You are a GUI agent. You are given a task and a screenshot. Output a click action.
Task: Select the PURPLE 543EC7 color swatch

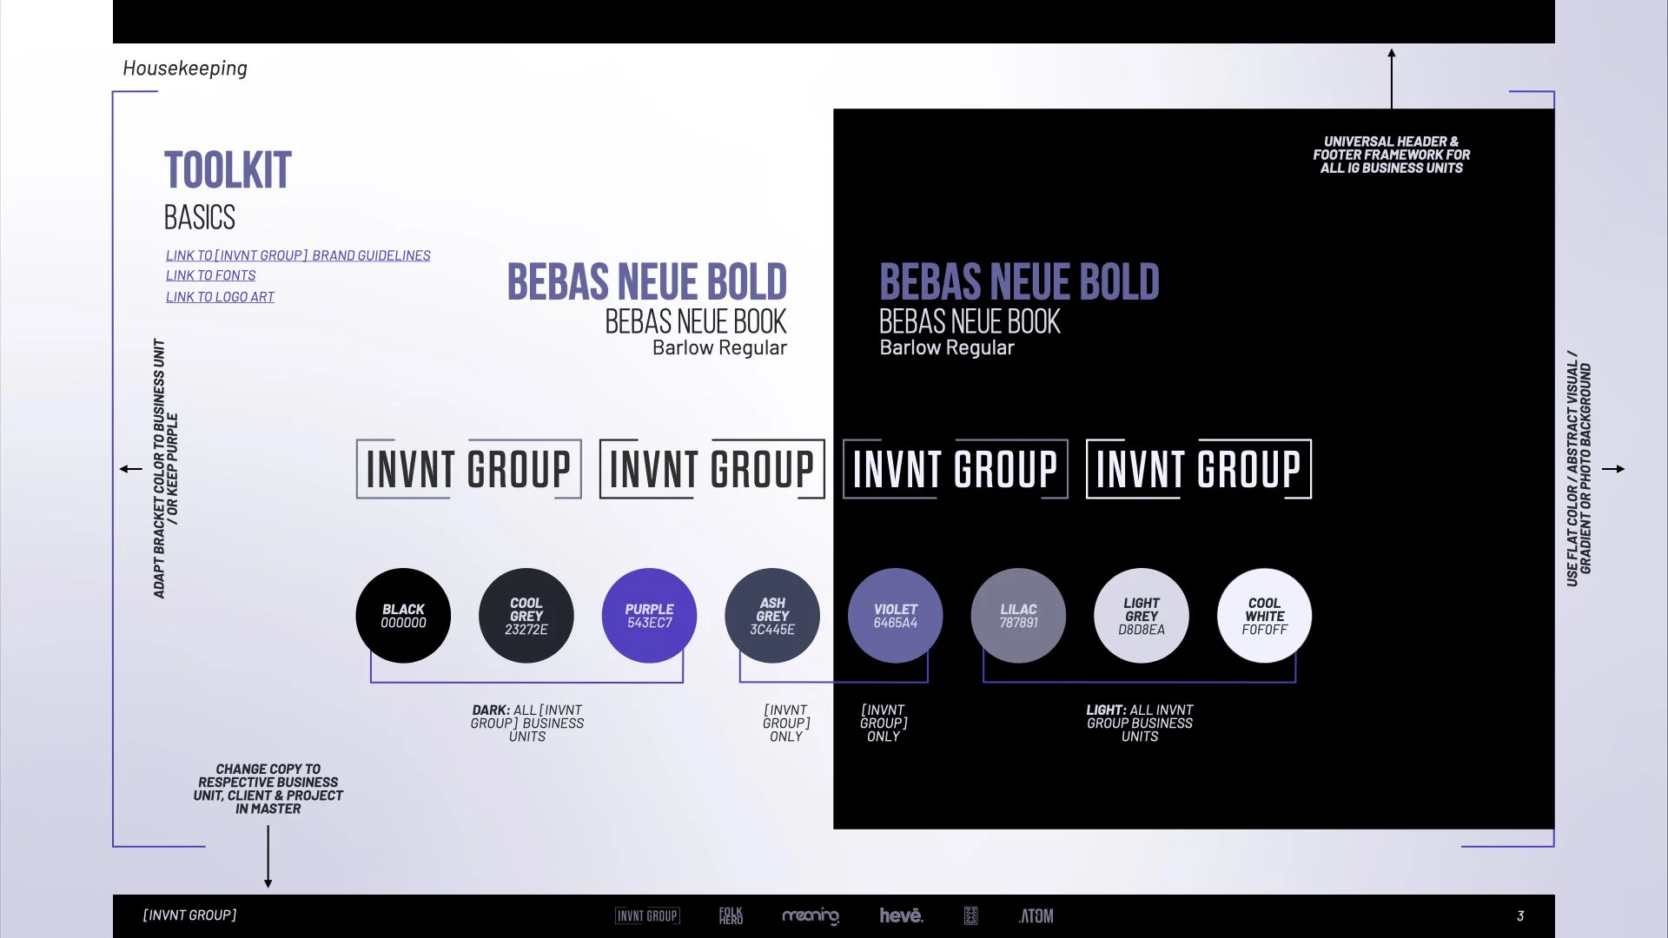pos(648,615)
